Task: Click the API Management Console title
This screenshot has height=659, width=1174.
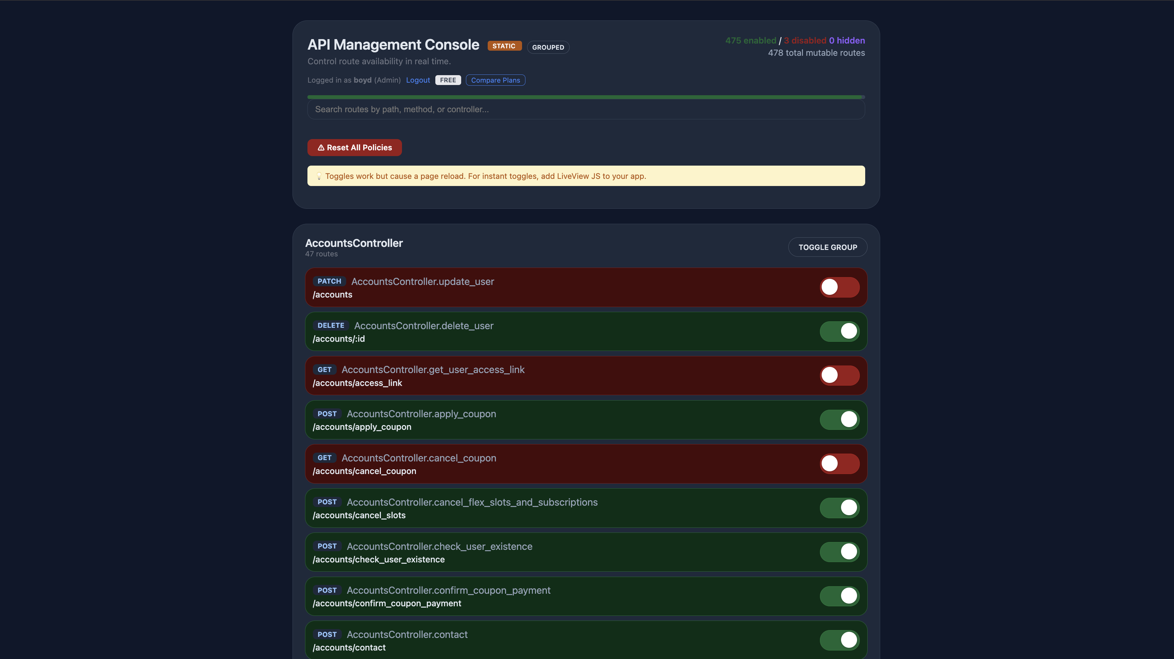Action: pos(393,45)
